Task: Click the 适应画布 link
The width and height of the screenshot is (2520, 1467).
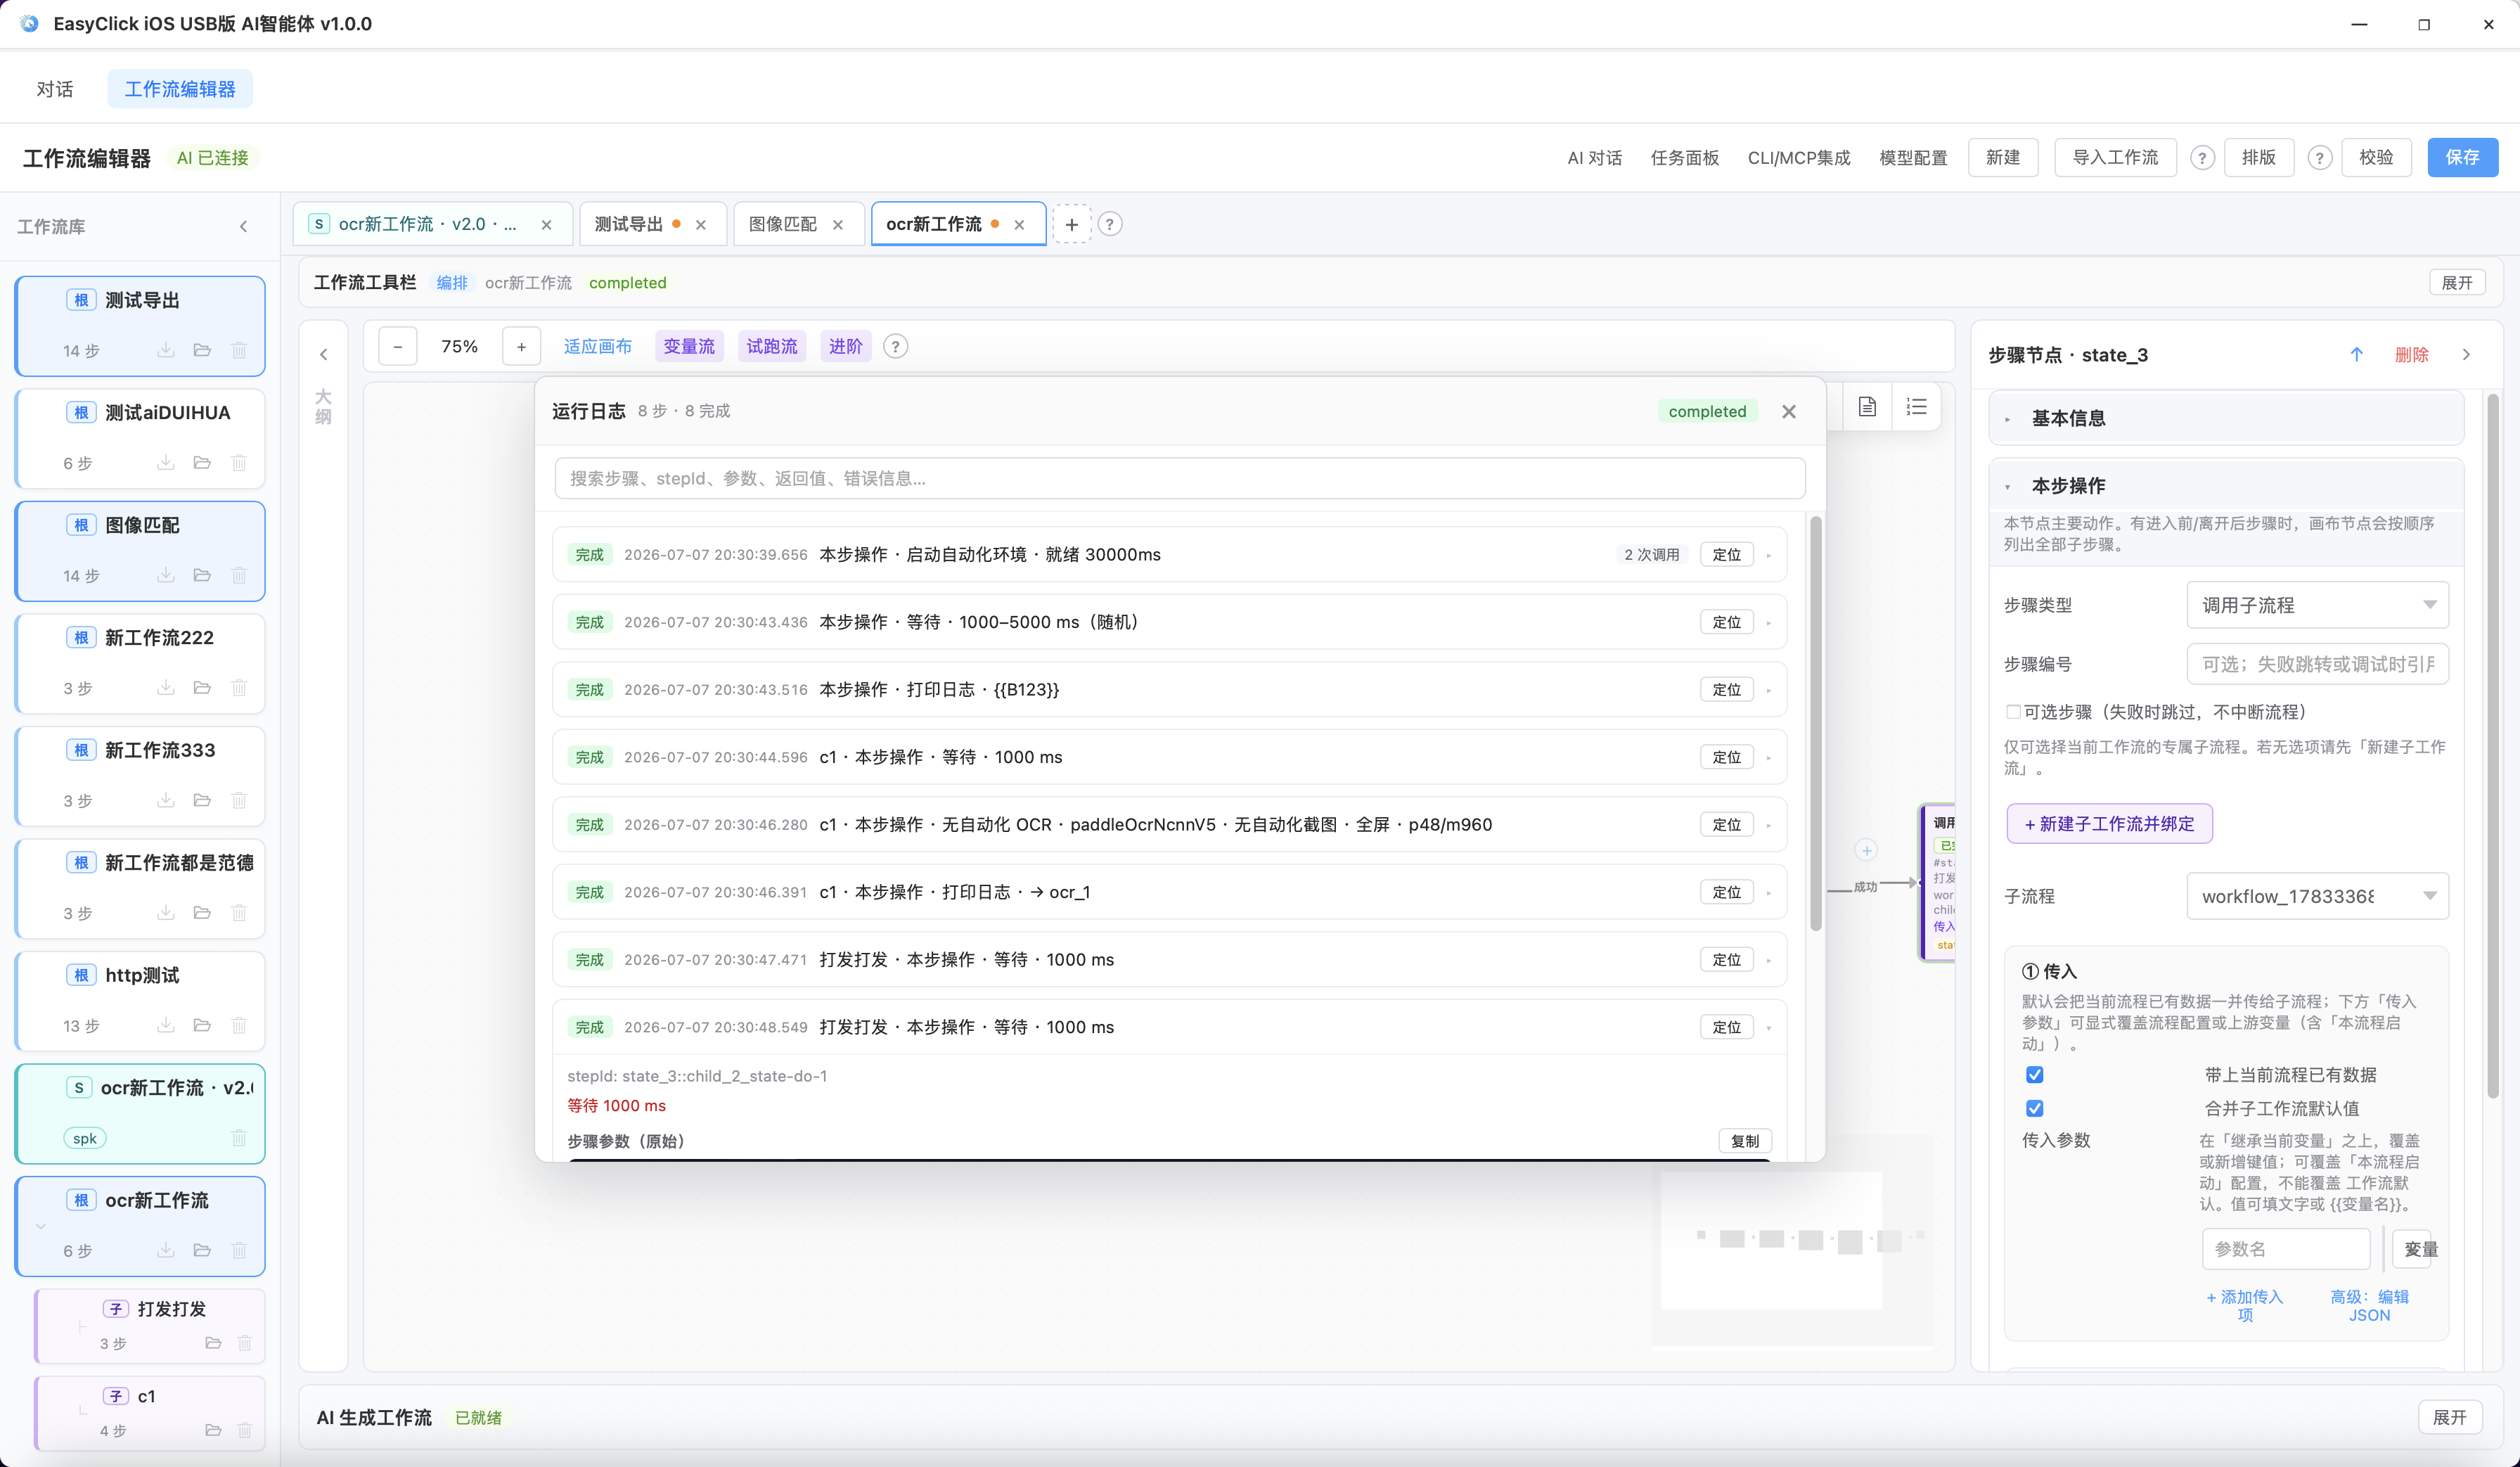Action: coord(597,347)
